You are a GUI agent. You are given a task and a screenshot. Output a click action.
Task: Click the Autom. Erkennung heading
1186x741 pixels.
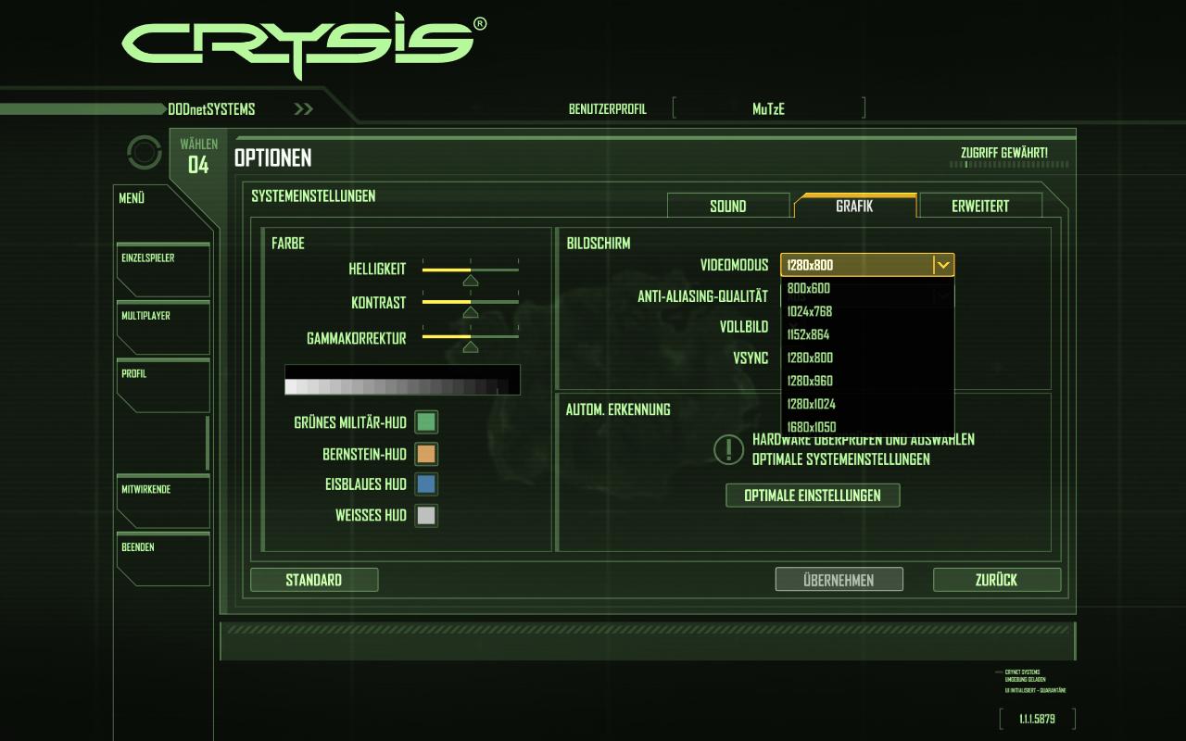click(x=618, y=409)
